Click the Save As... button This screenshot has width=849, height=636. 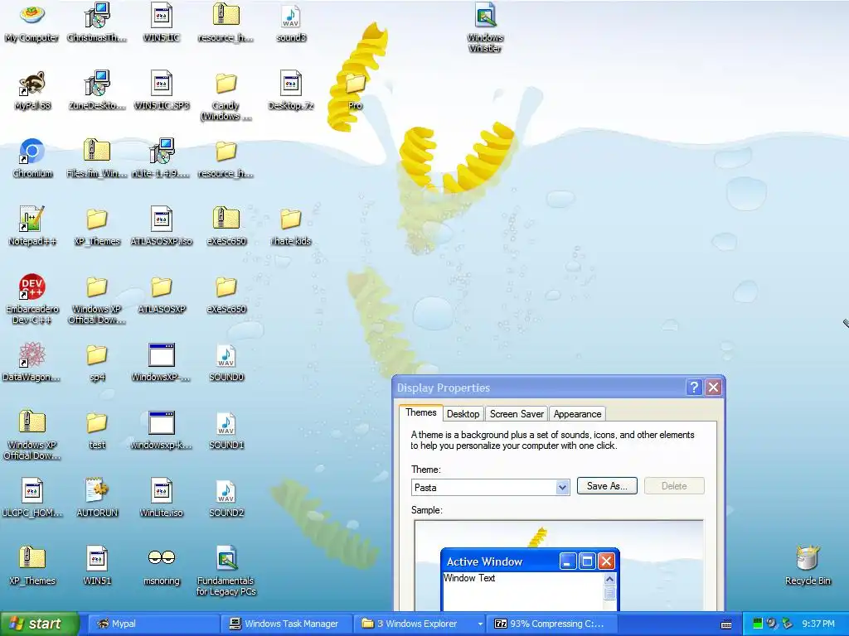point(607,486)
